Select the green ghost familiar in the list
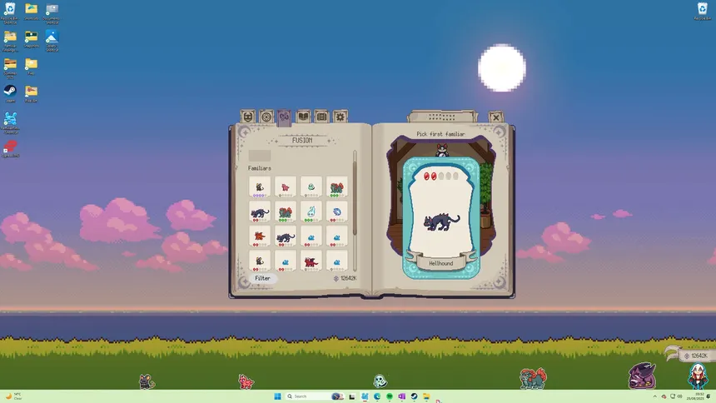The height and width of the screenshot is (403, 716). click(x=311, y=187)
